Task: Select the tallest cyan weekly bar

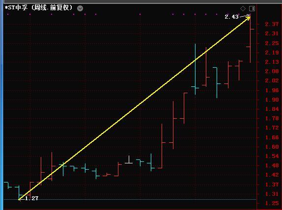Action: click(x=196, y=69)
